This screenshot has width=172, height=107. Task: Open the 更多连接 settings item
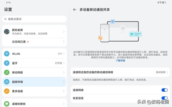point(34,91)
